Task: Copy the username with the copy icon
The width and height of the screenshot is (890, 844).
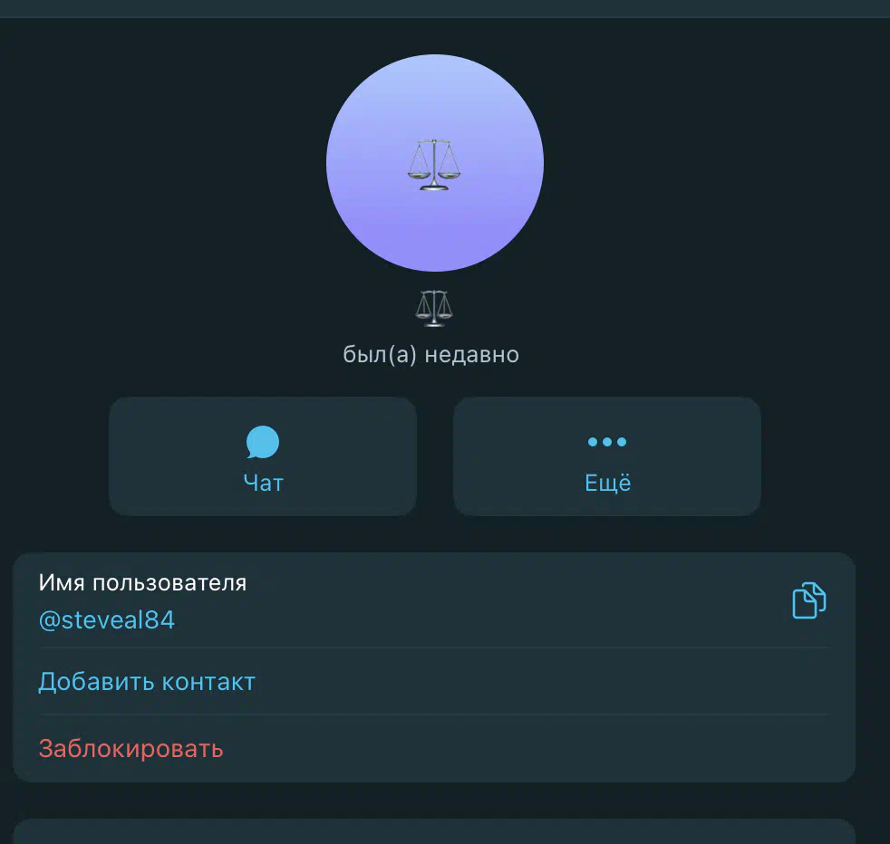Action: [808, 600]
